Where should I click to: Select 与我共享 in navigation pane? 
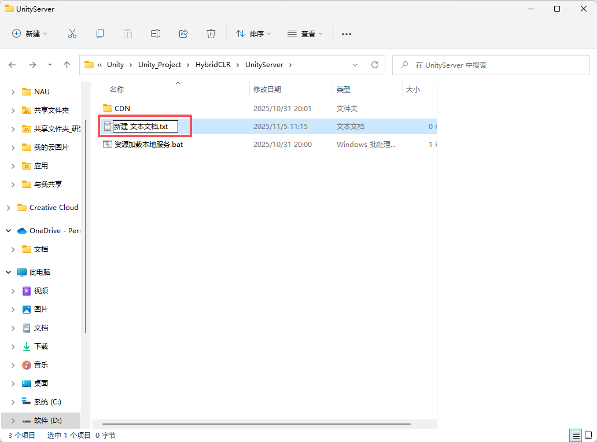47,184
